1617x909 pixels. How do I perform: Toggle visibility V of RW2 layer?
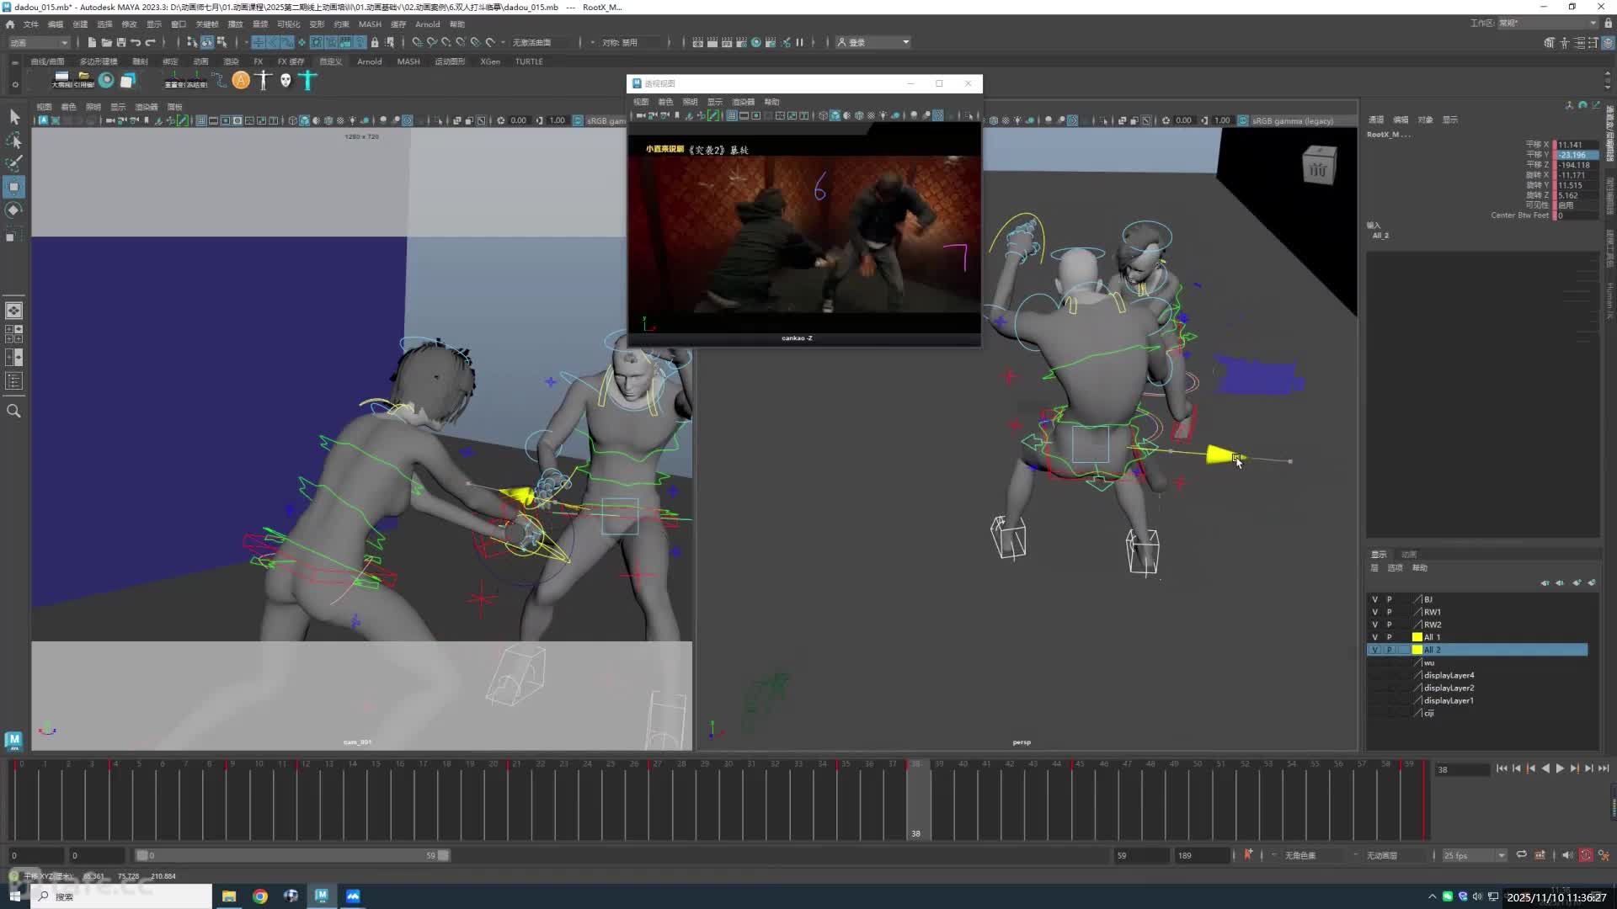[1375, 625]
